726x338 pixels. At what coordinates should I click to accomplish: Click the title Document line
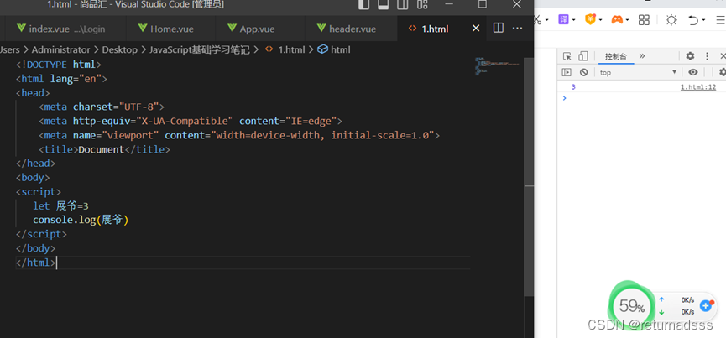(105, 149)
